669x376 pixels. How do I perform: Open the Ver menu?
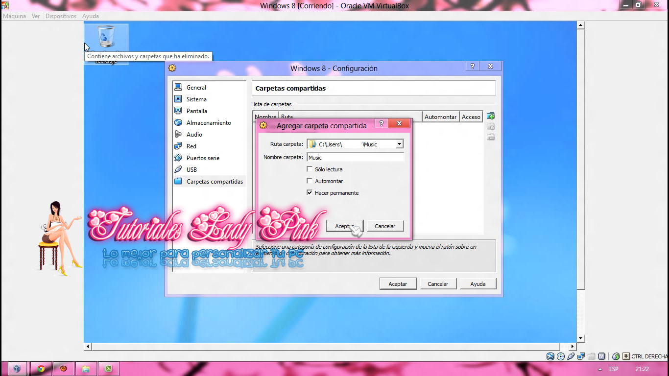(x=36, y=16)
